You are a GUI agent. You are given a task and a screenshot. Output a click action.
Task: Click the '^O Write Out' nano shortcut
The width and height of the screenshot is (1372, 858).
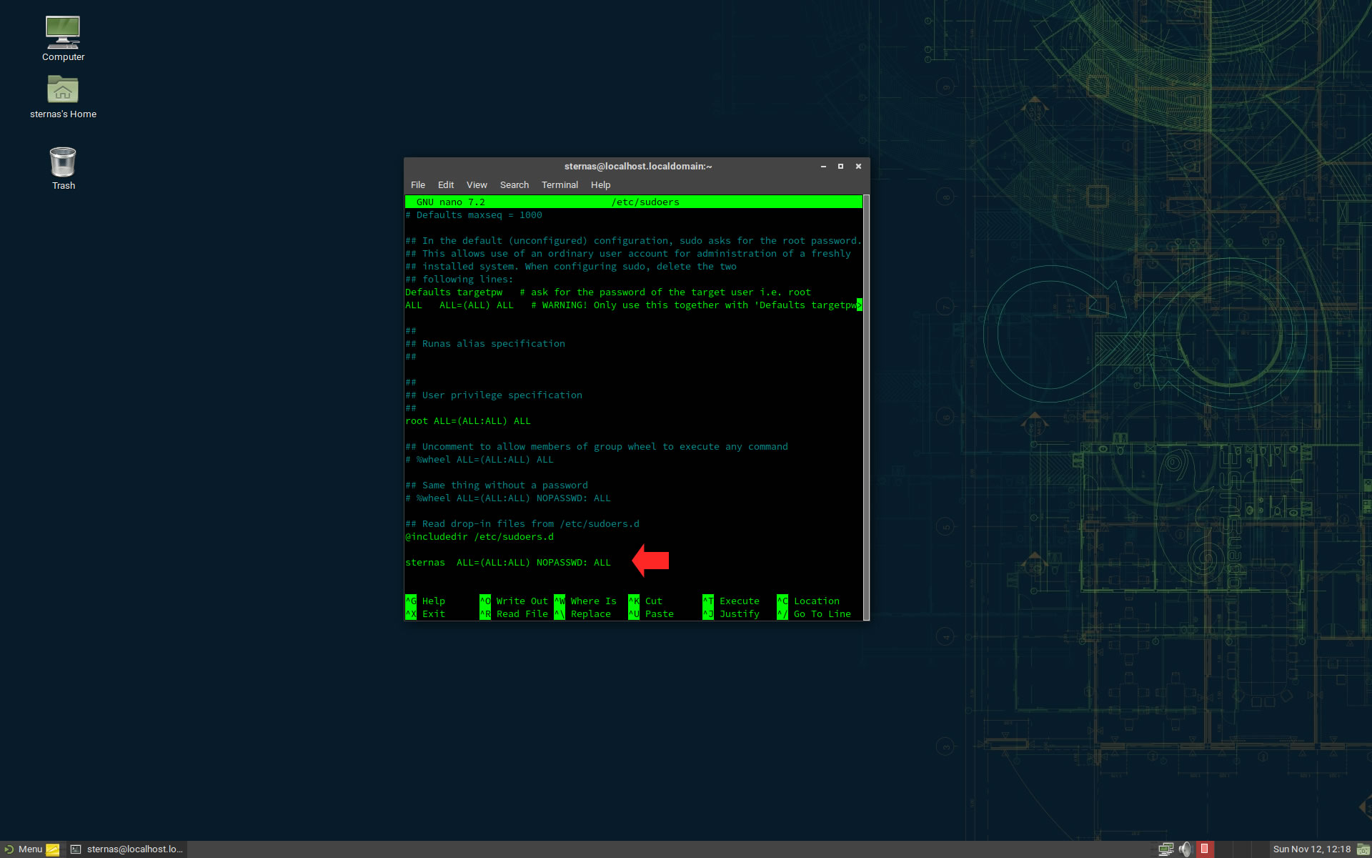point(514,601)
